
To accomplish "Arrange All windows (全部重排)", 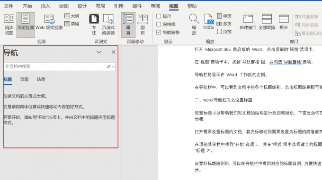I will click(267, 22).
